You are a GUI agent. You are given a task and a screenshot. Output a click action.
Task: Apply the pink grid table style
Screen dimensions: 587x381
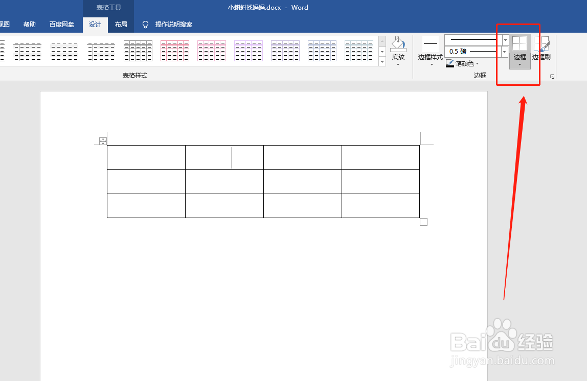(212, 51)
